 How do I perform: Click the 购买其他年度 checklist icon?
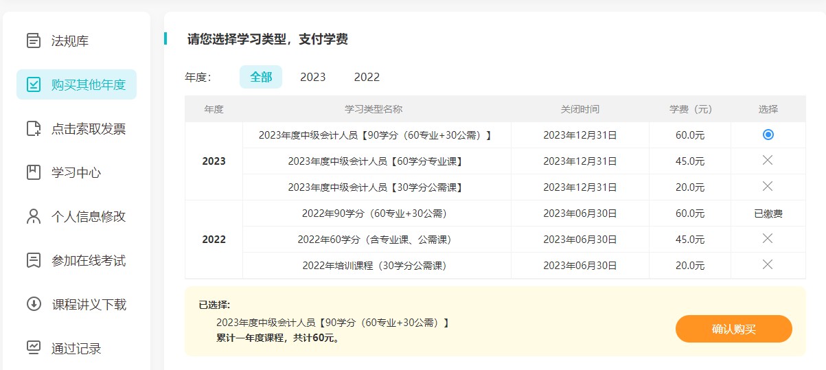tap(34, 84)
